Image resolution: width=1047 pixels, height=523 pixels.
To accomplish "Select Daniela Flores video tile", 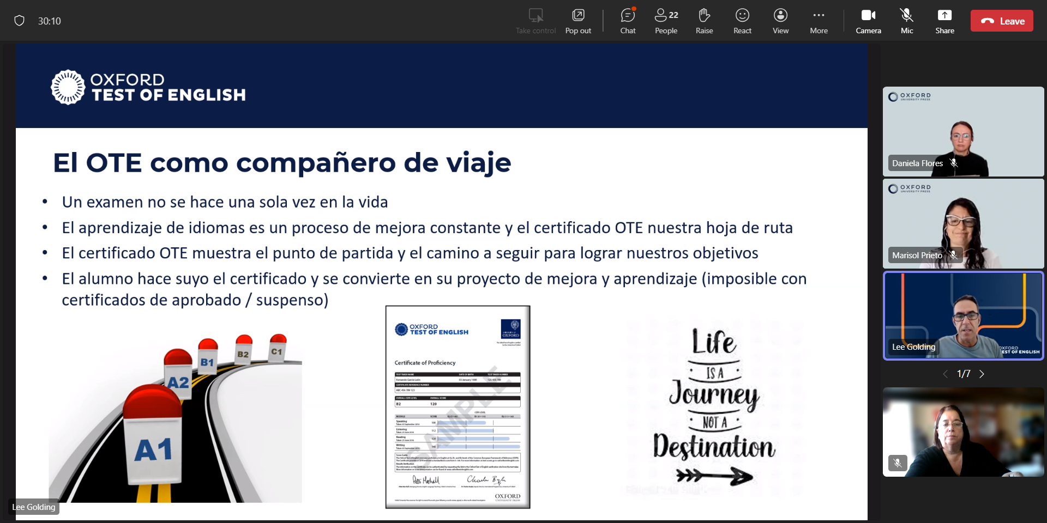I will tap(963, 131).
